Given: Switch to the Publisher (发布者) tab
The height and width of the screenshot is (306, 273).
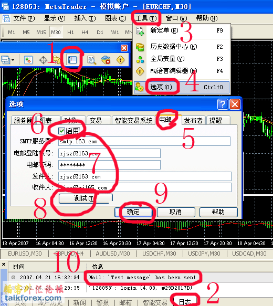Looking at the screenshot, I should click(x=193, y=120).
